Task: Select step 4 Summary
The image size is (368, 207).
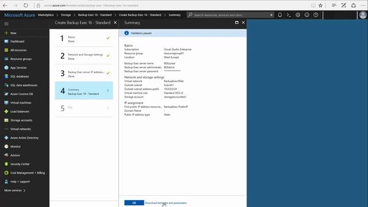Action: click(84, 91)
